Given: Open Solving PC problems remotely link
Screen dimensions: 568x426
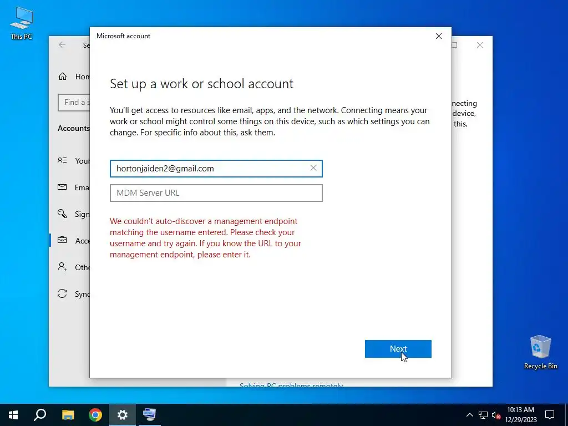Looking at the screenshot, I should pos(291,385).
